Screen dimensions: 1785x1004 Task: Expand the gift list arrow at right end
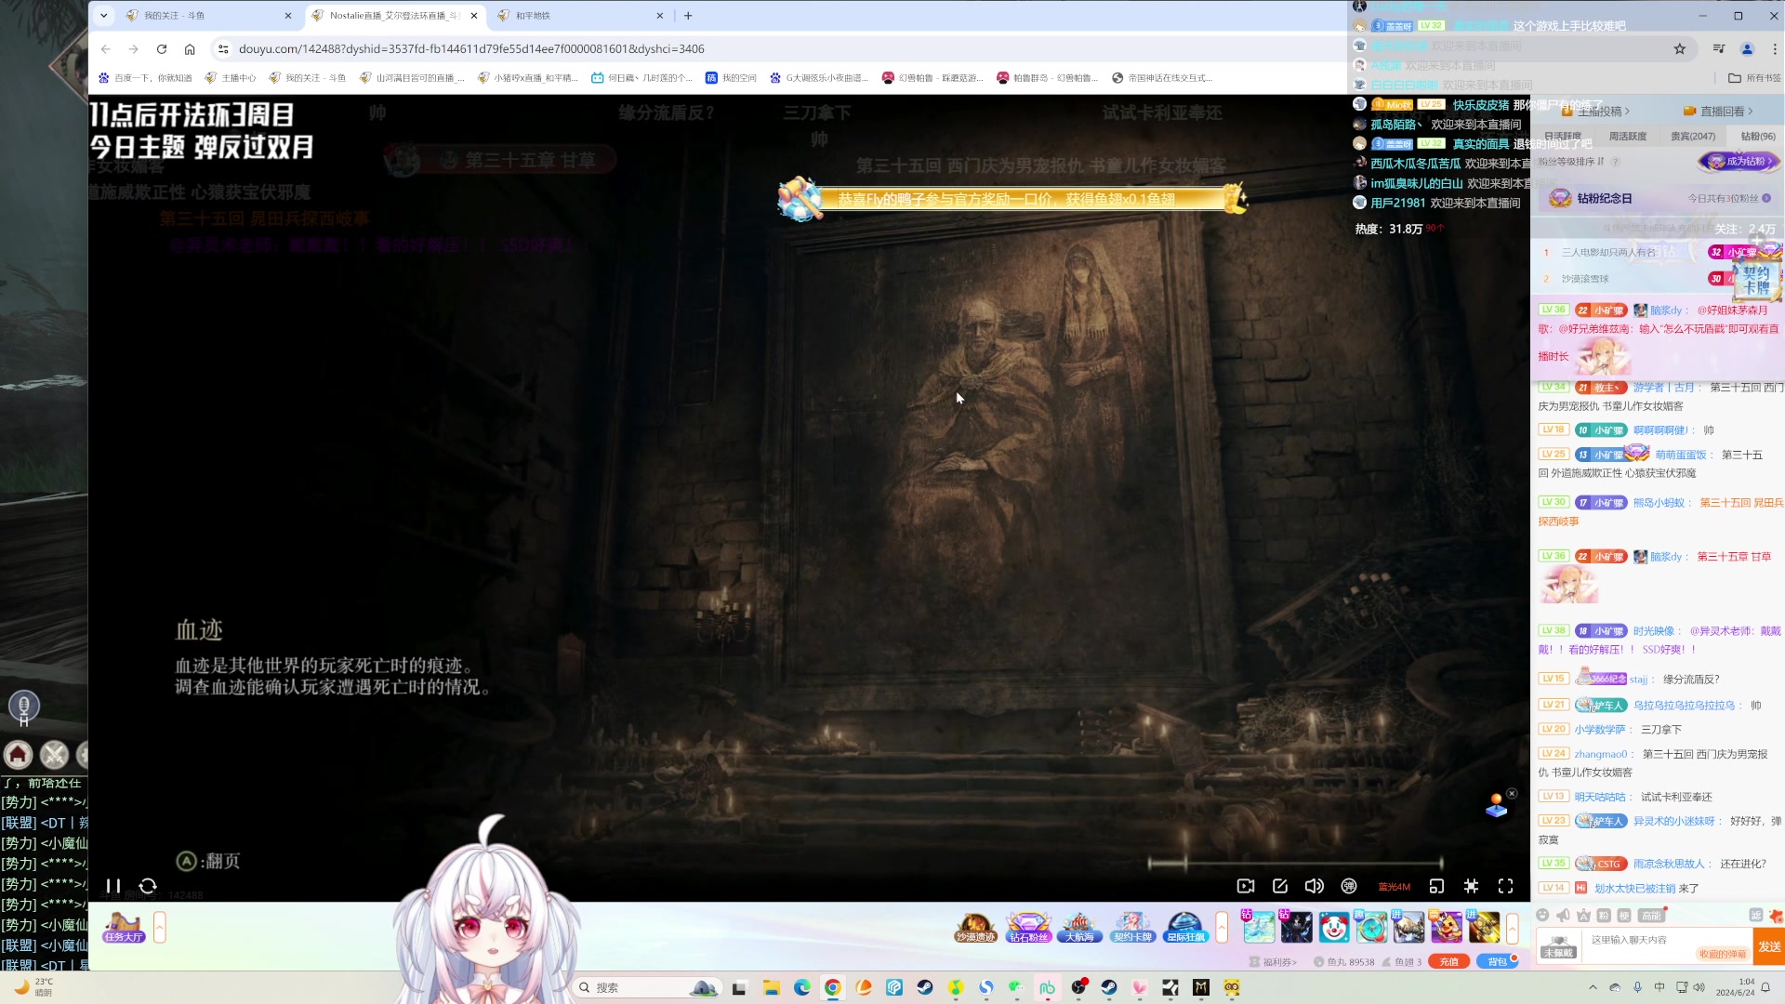pyautogui.click(x=1513, y=927)
